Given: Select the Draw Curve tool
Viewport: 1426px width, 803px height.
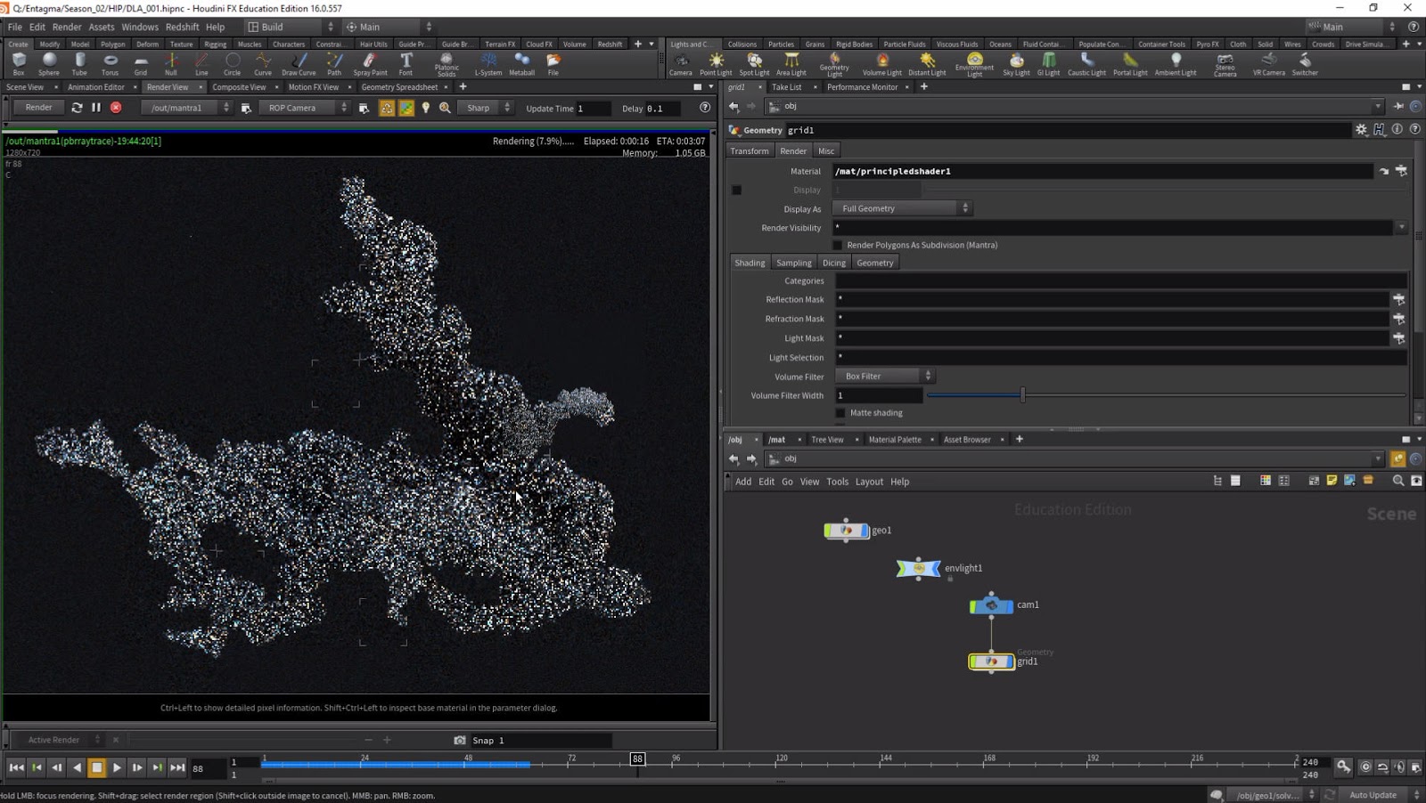Looking at the screenshot, I should 299,64.
